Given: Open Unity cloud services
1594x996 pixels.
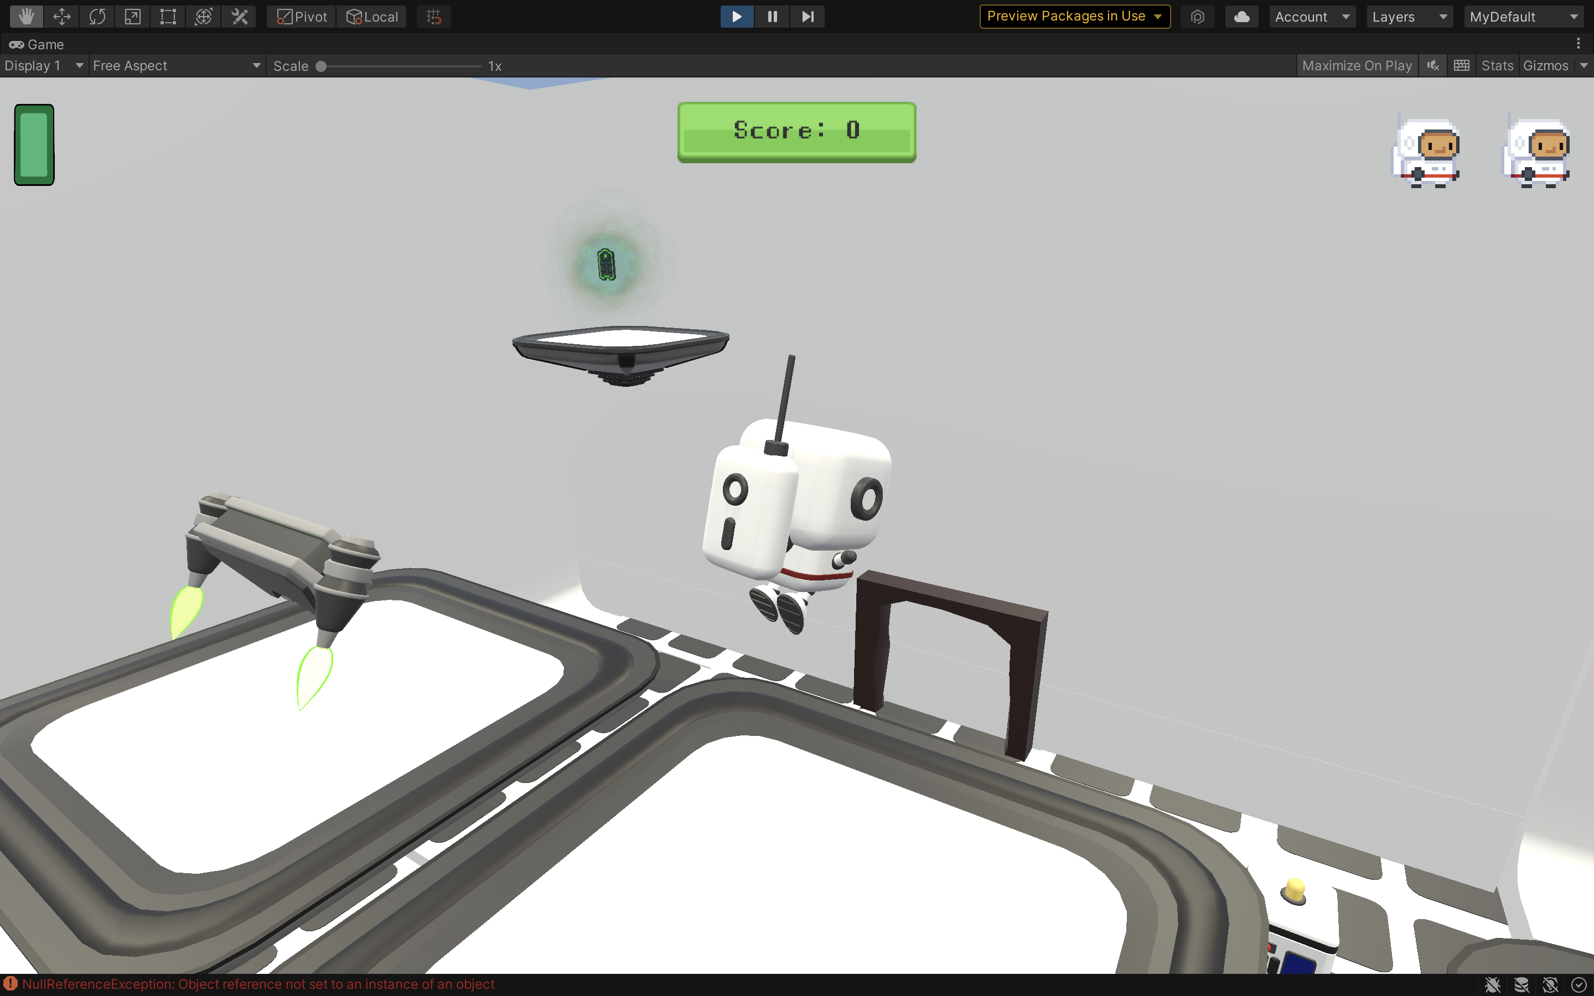Looking at the screenshot, I should pos(1241,17).
